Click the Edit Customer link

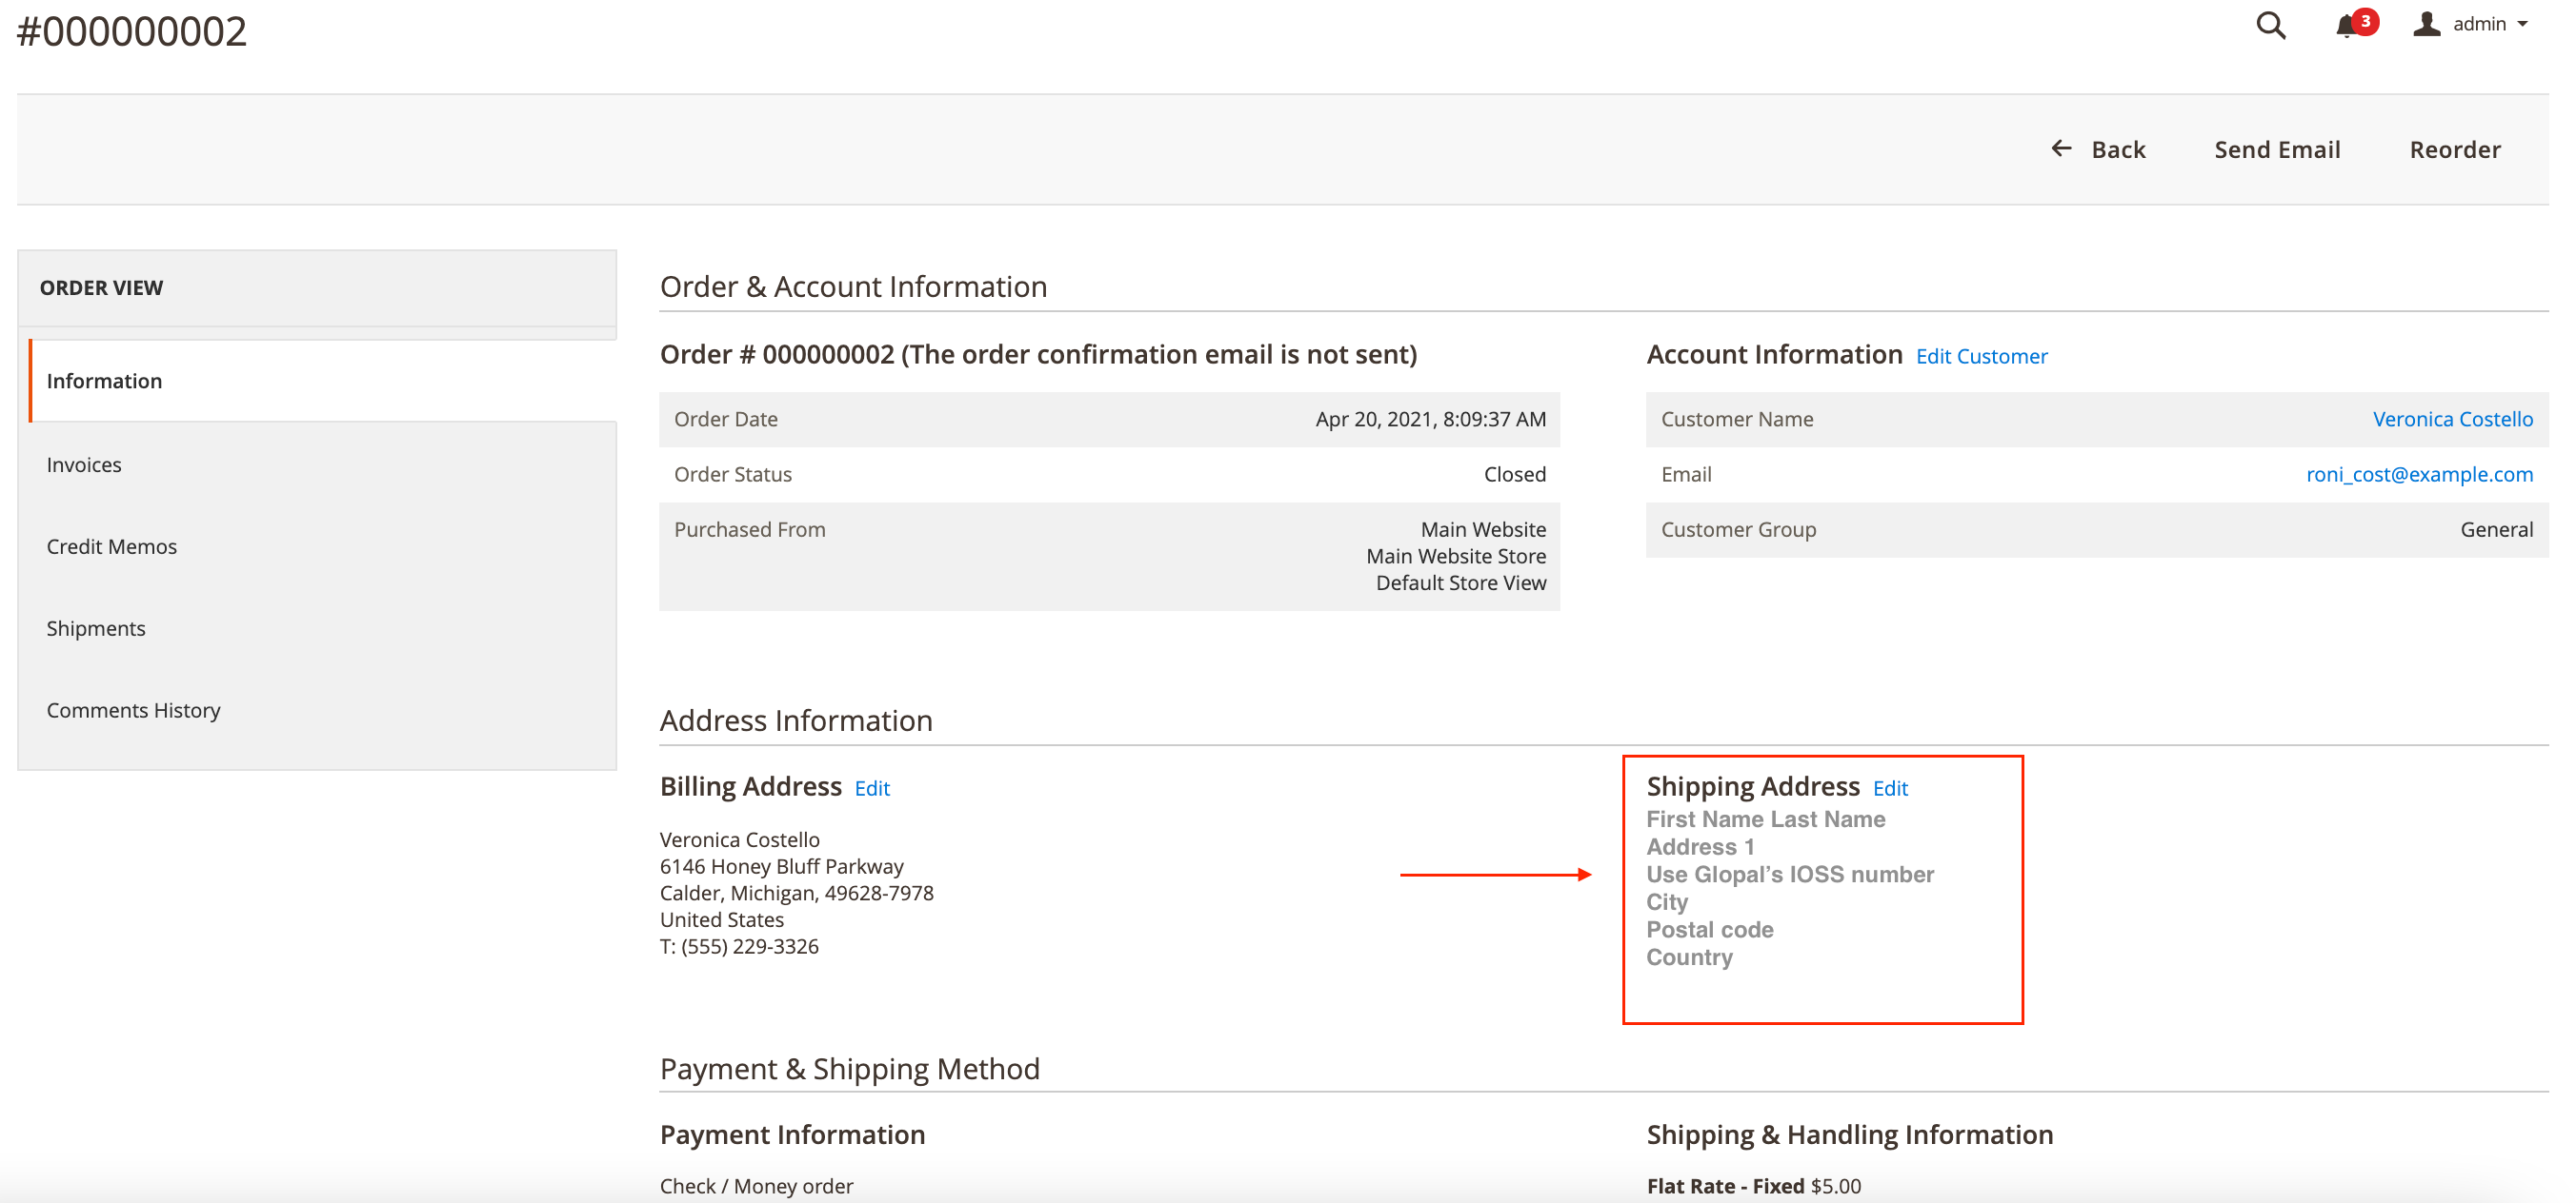pyautogui.click(x=1981, y=357)
